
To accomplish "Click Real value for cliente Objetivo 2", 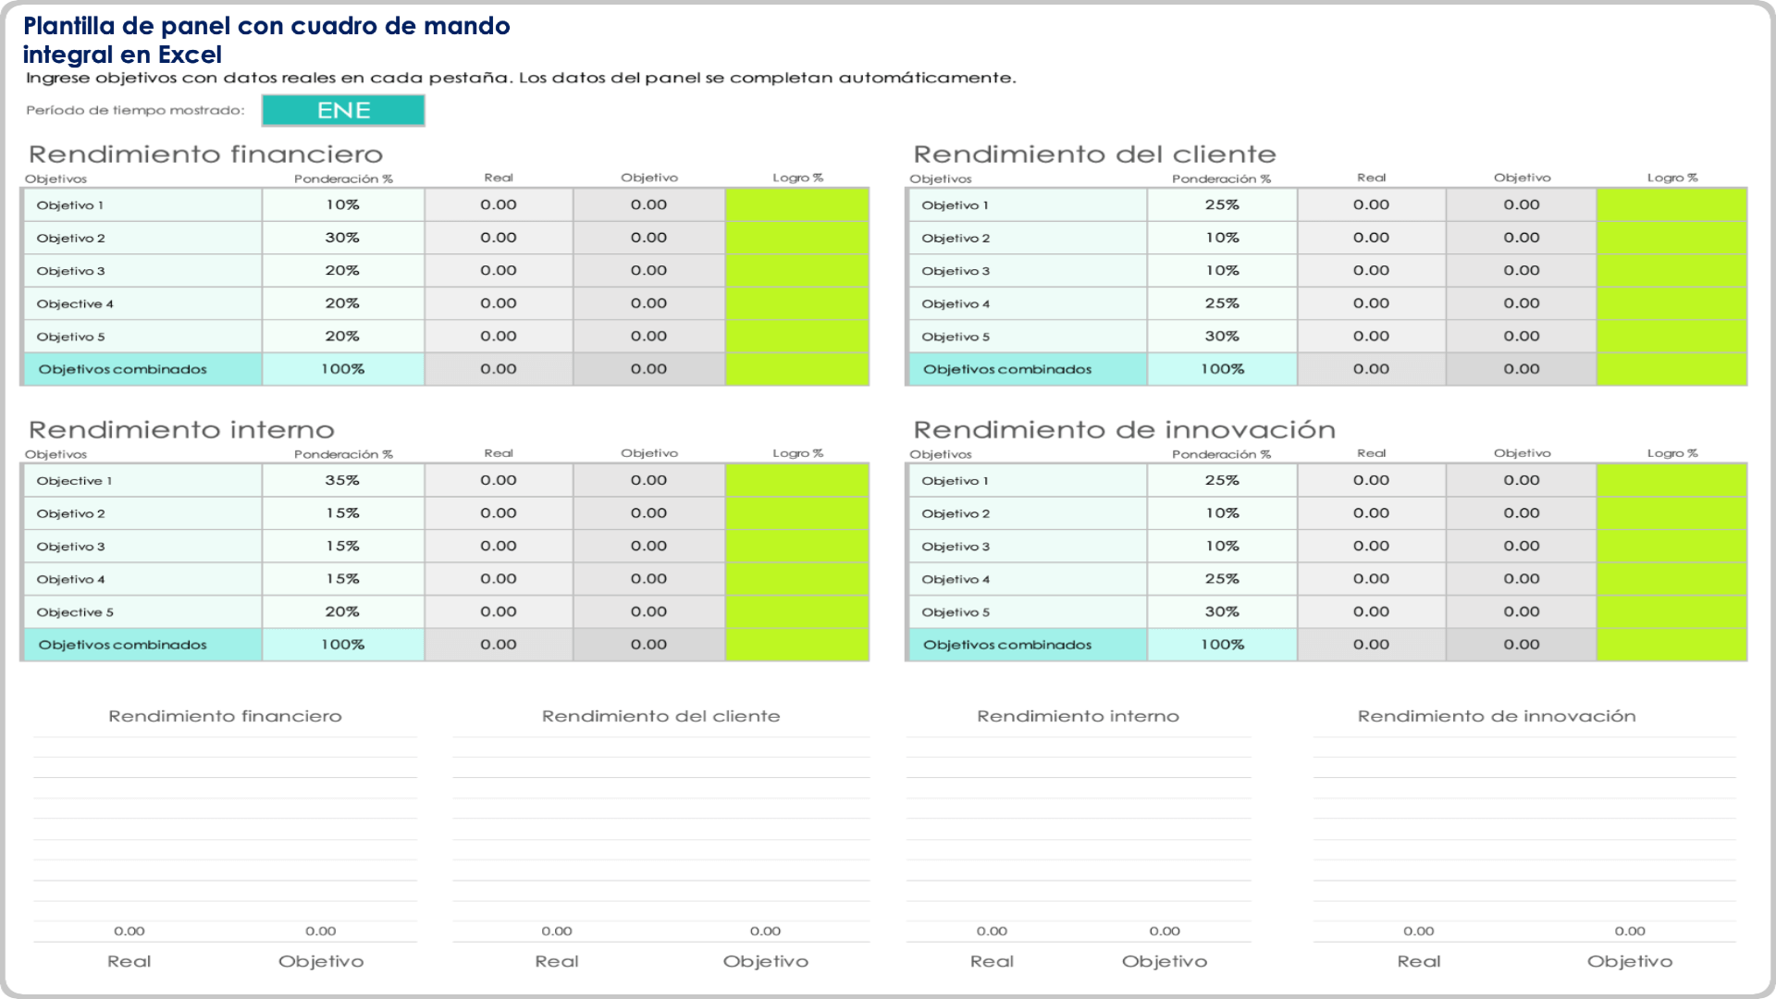I will click(1372, 238).
